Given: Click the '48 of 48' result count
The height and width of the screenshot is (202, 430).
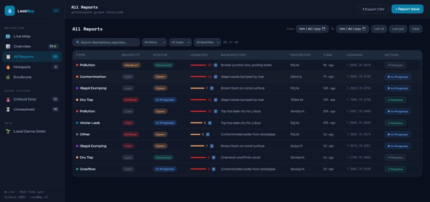Looking at the screenshot, I should 230,43.
